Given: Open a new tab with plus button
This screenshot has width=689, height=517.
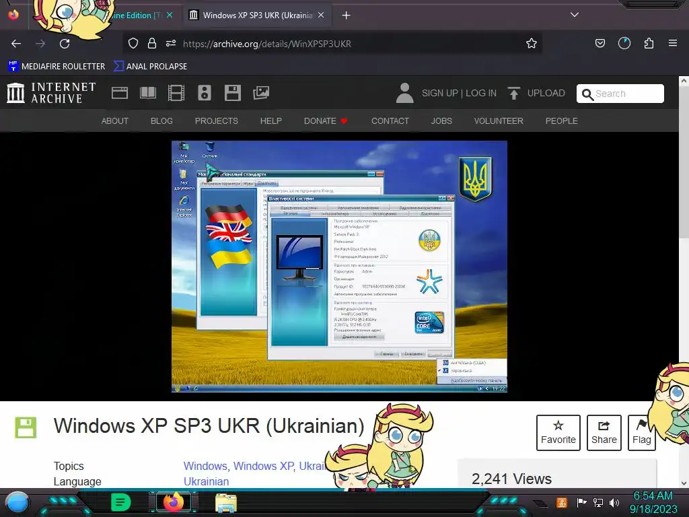Looking at the screenshot, I should 347,15.
